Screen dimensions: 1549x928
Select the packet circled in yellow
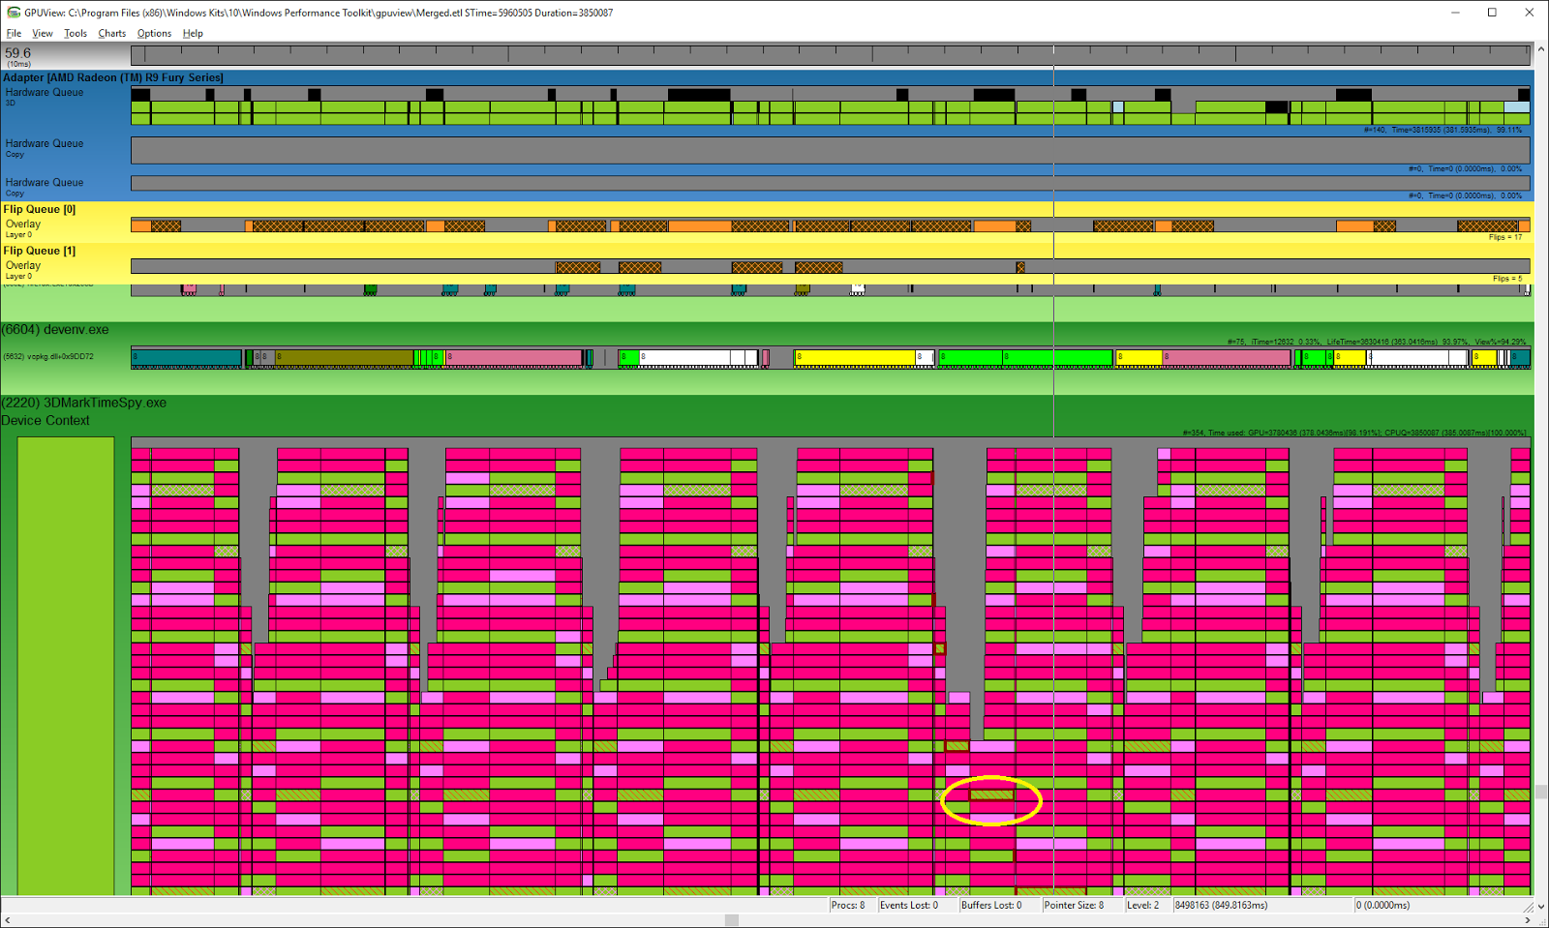point(991,795)
